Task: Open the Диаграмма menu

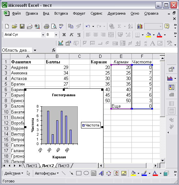Action: coord(117,13)
